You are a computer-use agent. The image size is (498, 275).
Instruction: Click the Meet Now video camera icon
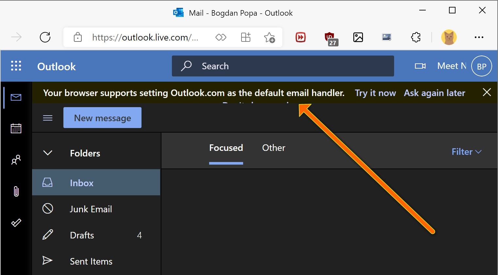420,66
